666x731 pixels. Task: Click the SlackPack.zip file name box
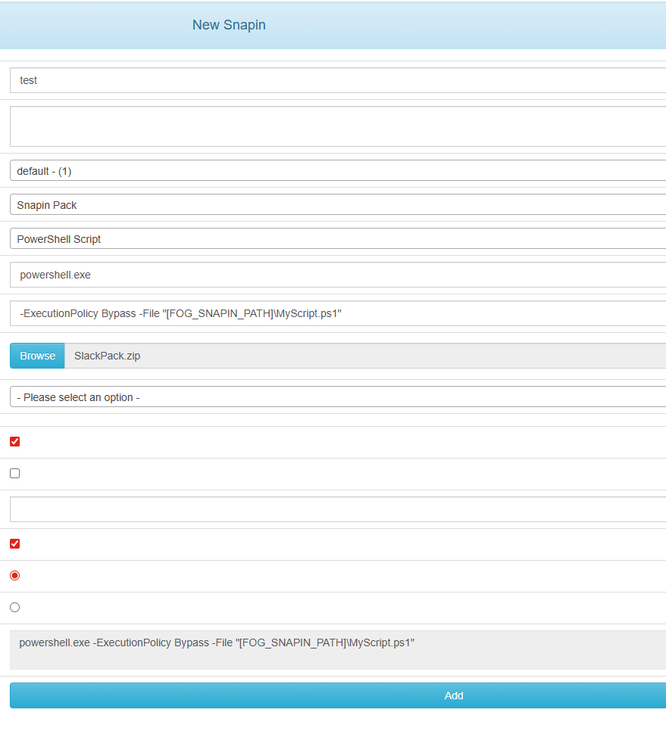pos(364,356)
